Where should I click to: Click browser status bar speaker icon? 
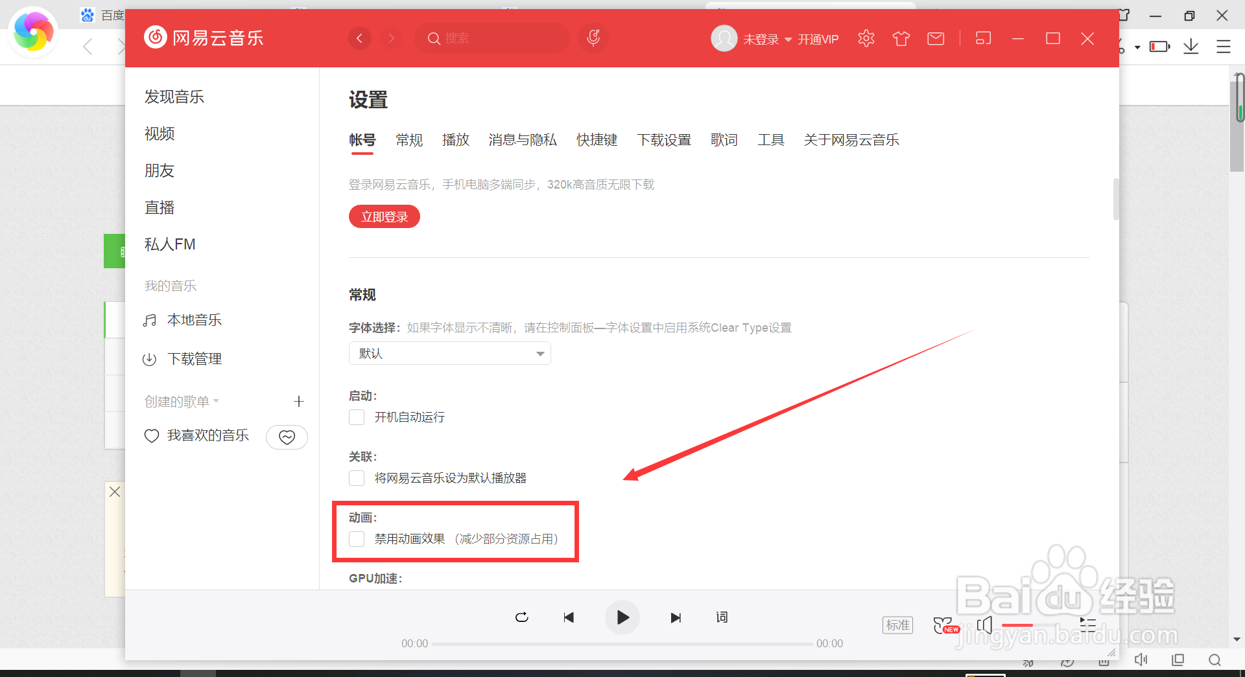click(1141, 660)
